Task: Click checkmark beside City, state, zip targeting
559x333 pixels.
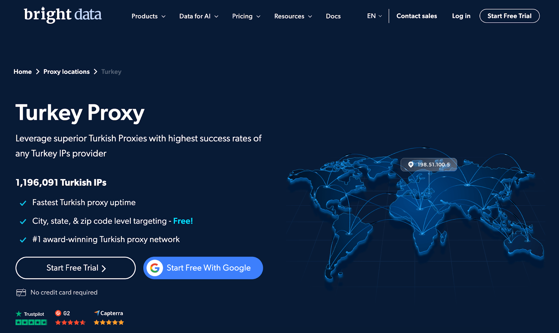Action: pyautogui.click(x=23, y=221)
